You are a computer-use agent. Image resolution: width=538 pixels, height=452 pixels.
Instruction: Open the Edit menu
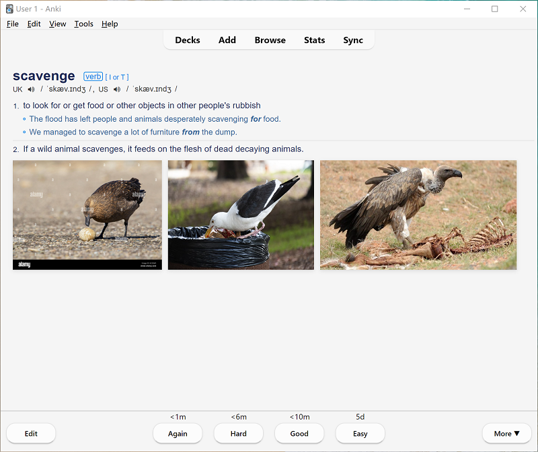click(34, 24)
